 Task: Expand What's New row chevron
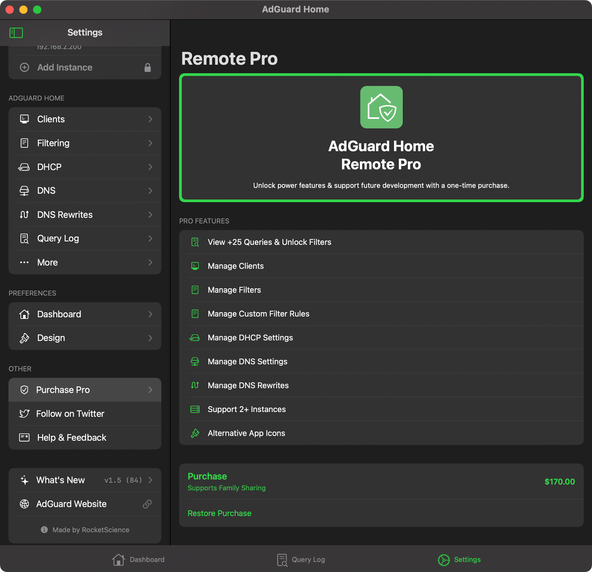click(150, 480)
